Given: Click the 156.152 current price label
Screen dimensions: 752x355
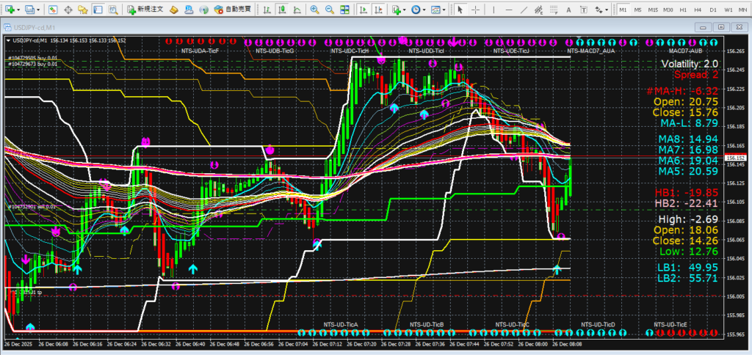Looking at the screenshot, I should 734,158.
